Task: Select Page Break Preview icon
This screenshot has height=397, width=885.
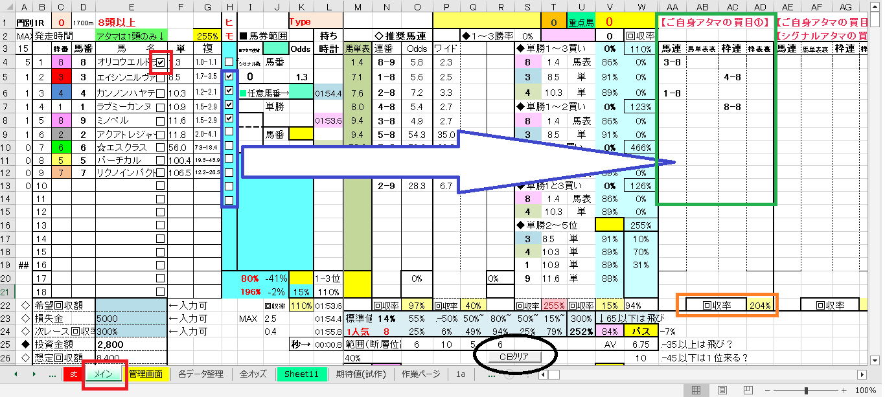Action: click(748, 391)
